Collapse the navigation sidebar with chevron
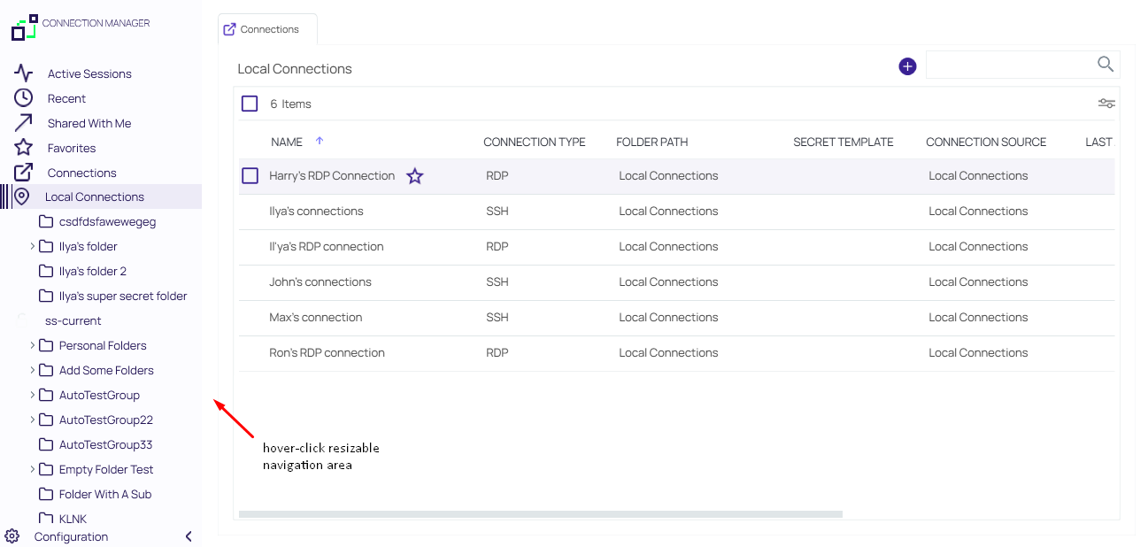1148x547 pixels. [x=189, y=536]
